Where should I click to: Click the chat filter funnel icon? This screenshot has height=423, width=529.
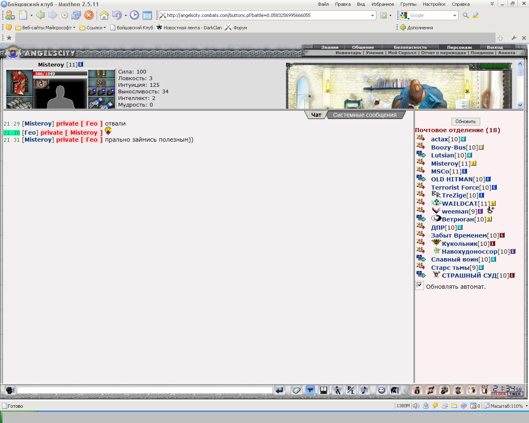[x=310, y=390]
